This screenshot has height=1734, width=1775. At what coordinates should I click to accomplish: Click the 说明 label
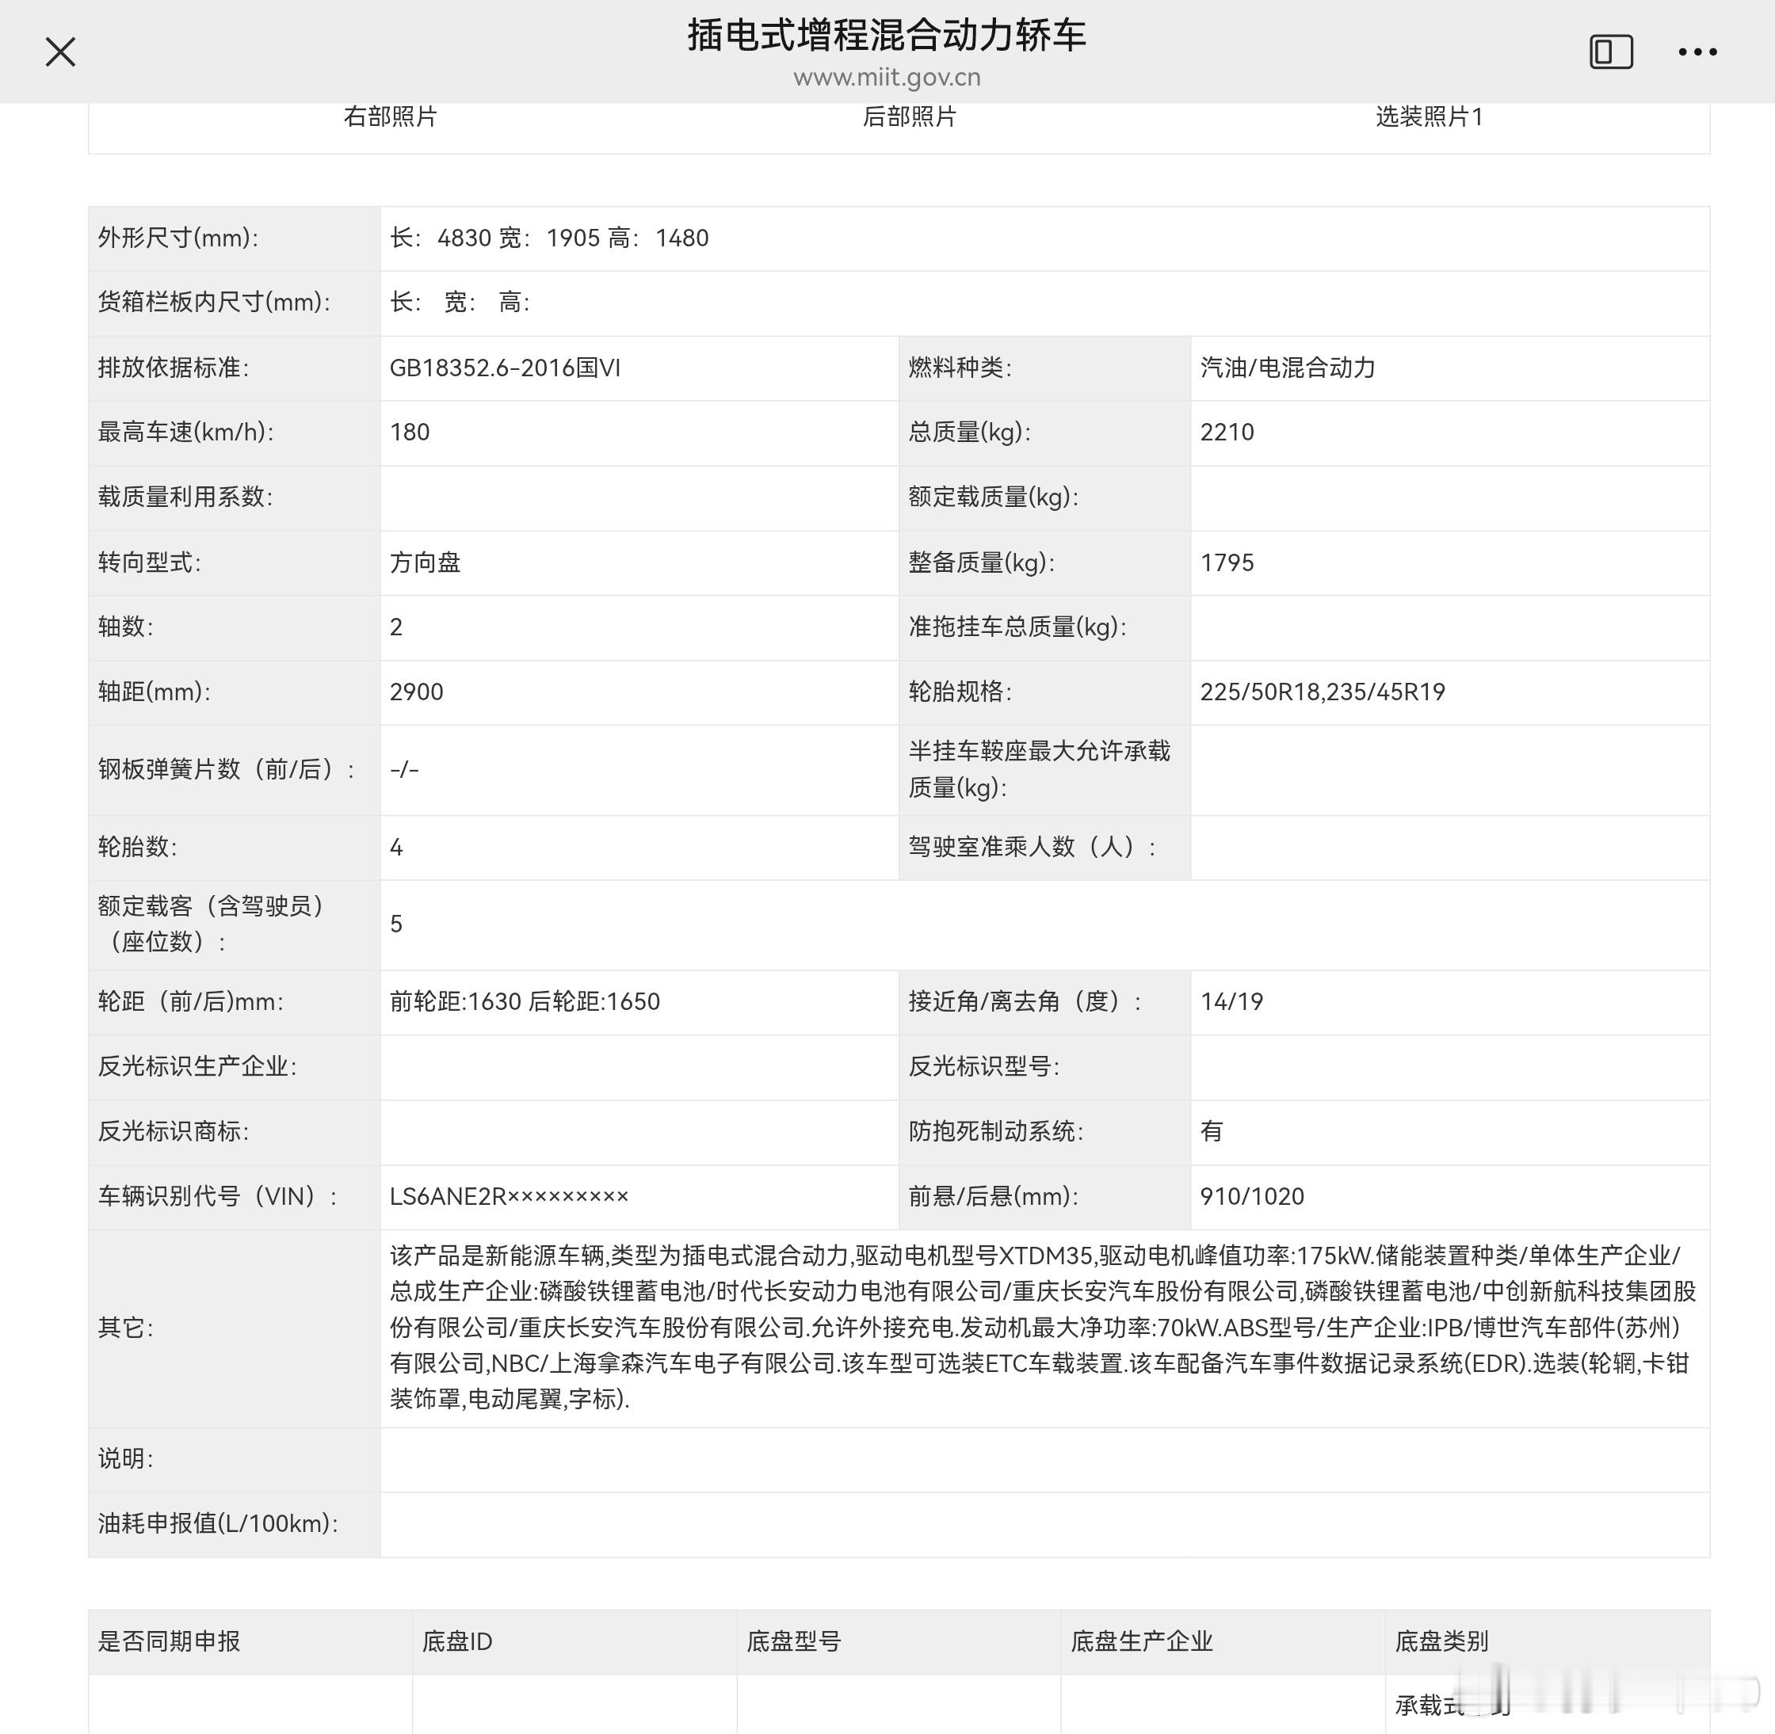126,1460
